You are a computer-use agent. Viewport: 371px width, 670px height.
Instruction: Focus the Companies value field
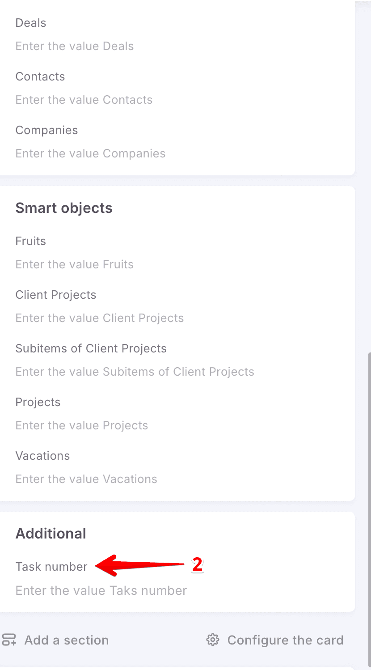pos(90,153)
